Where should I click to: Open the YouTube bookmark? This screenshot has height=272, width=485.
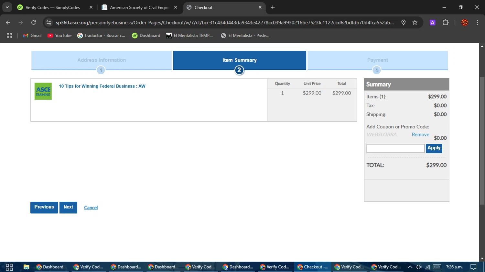[x=59, y=35]
